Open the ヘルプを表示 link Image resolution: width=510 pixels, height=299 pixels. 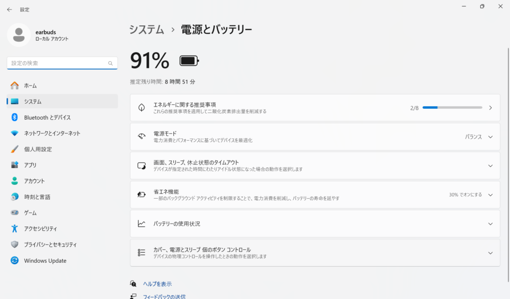157,284
